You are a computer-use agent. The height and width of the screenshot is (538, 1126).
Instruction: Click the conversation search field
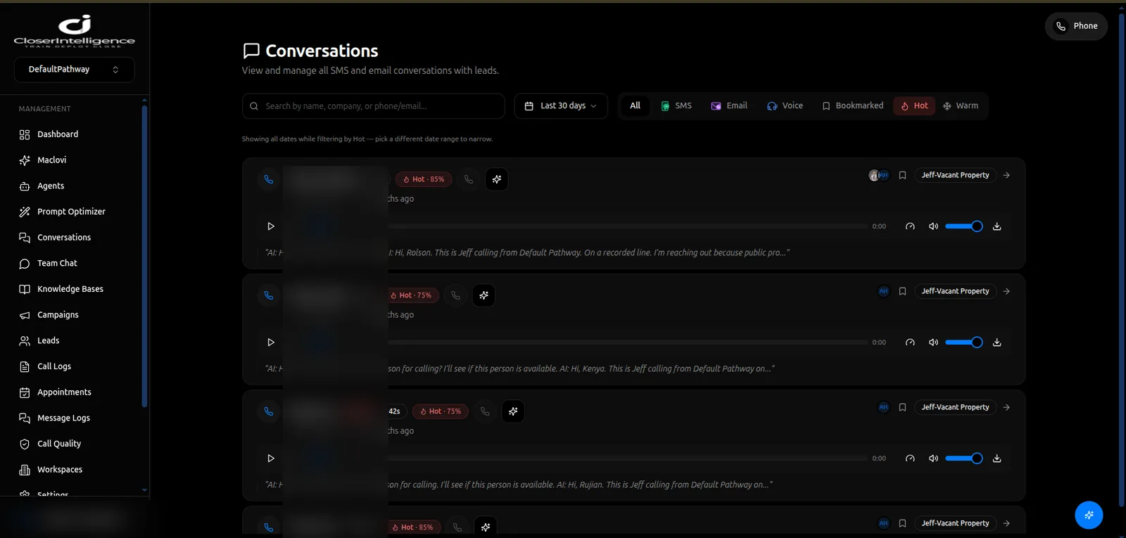point(373,106)
